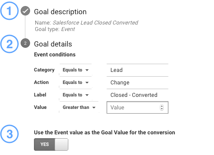214x155 pixels.
Task: Click the white handle of the YES toggle
Action: (61, 144)
